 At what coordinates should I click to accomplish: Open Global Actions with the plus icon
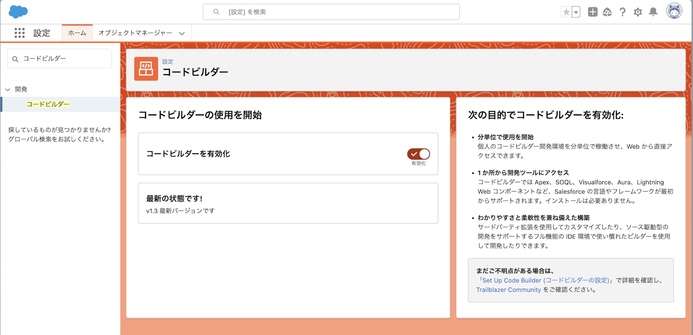click(593, 12)
